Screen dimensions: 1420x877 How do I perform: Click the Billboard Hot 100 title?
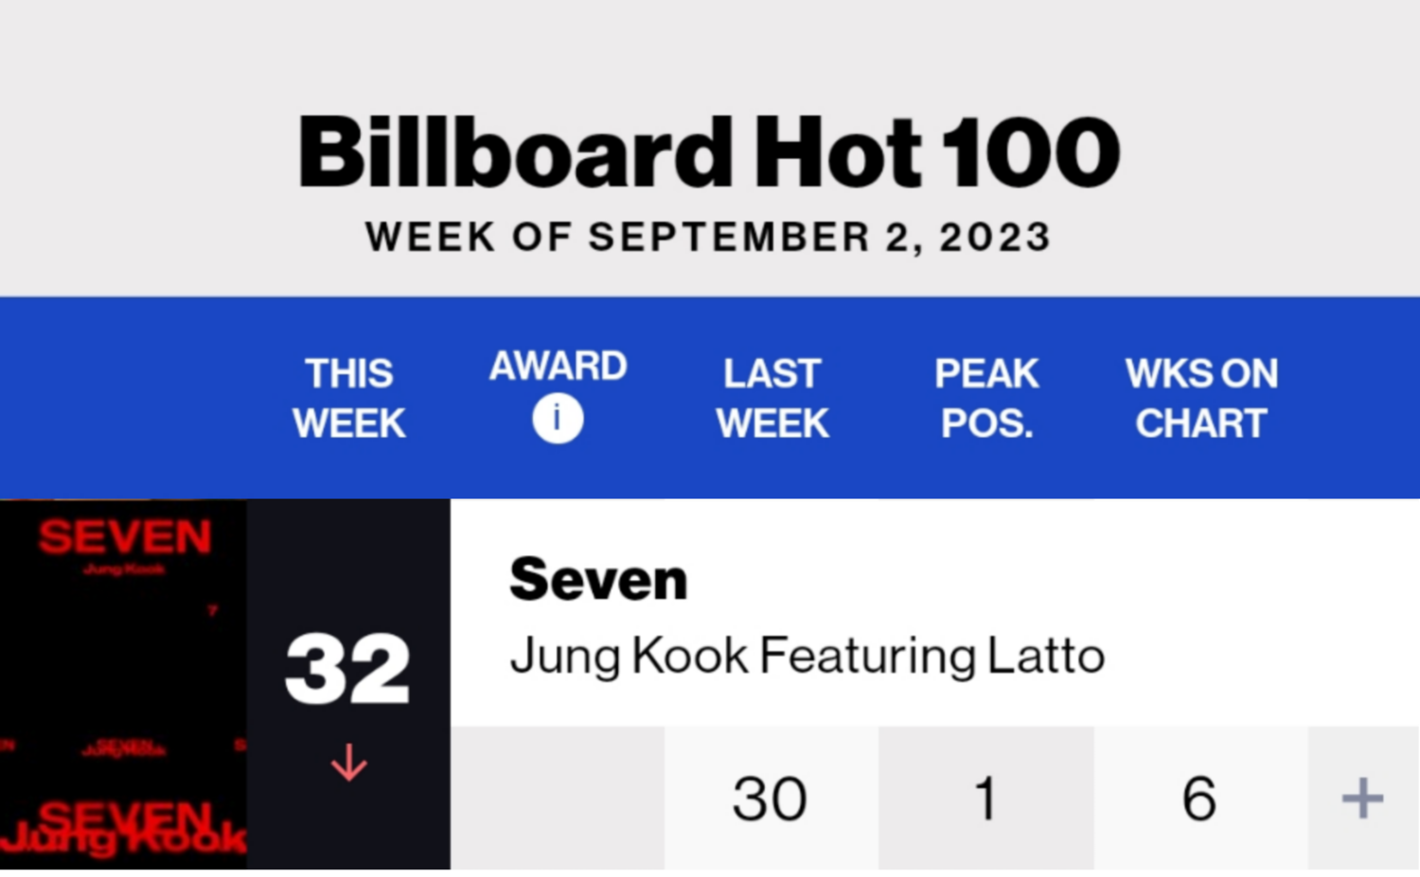point(709,151)
